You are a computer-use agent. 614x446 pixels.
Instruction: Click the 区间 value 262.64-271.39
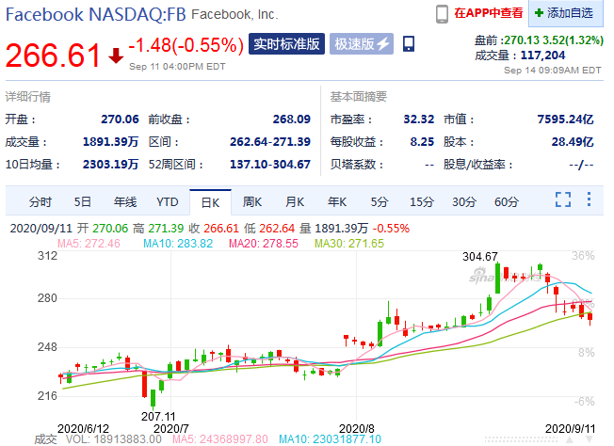(270, 142)
